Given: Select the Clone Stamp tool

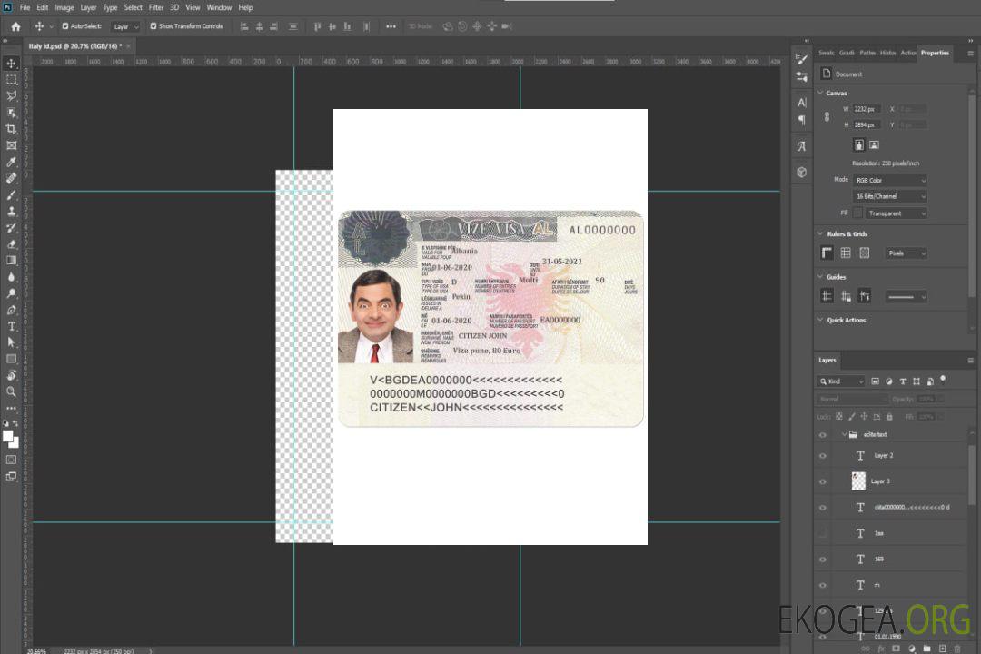Looking at the screenshot, I should (11, 212).
